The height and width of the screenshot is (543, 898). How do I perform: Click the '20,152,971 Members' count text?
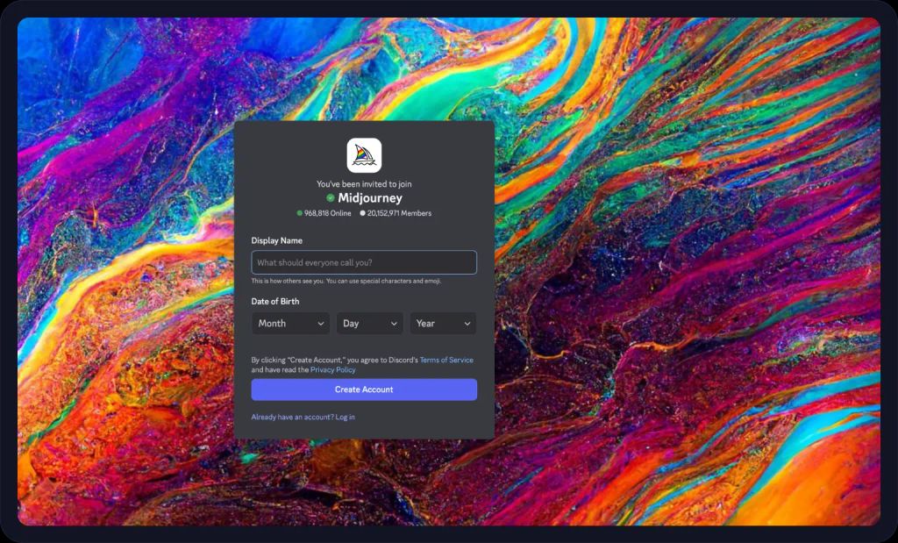(399, 213)
